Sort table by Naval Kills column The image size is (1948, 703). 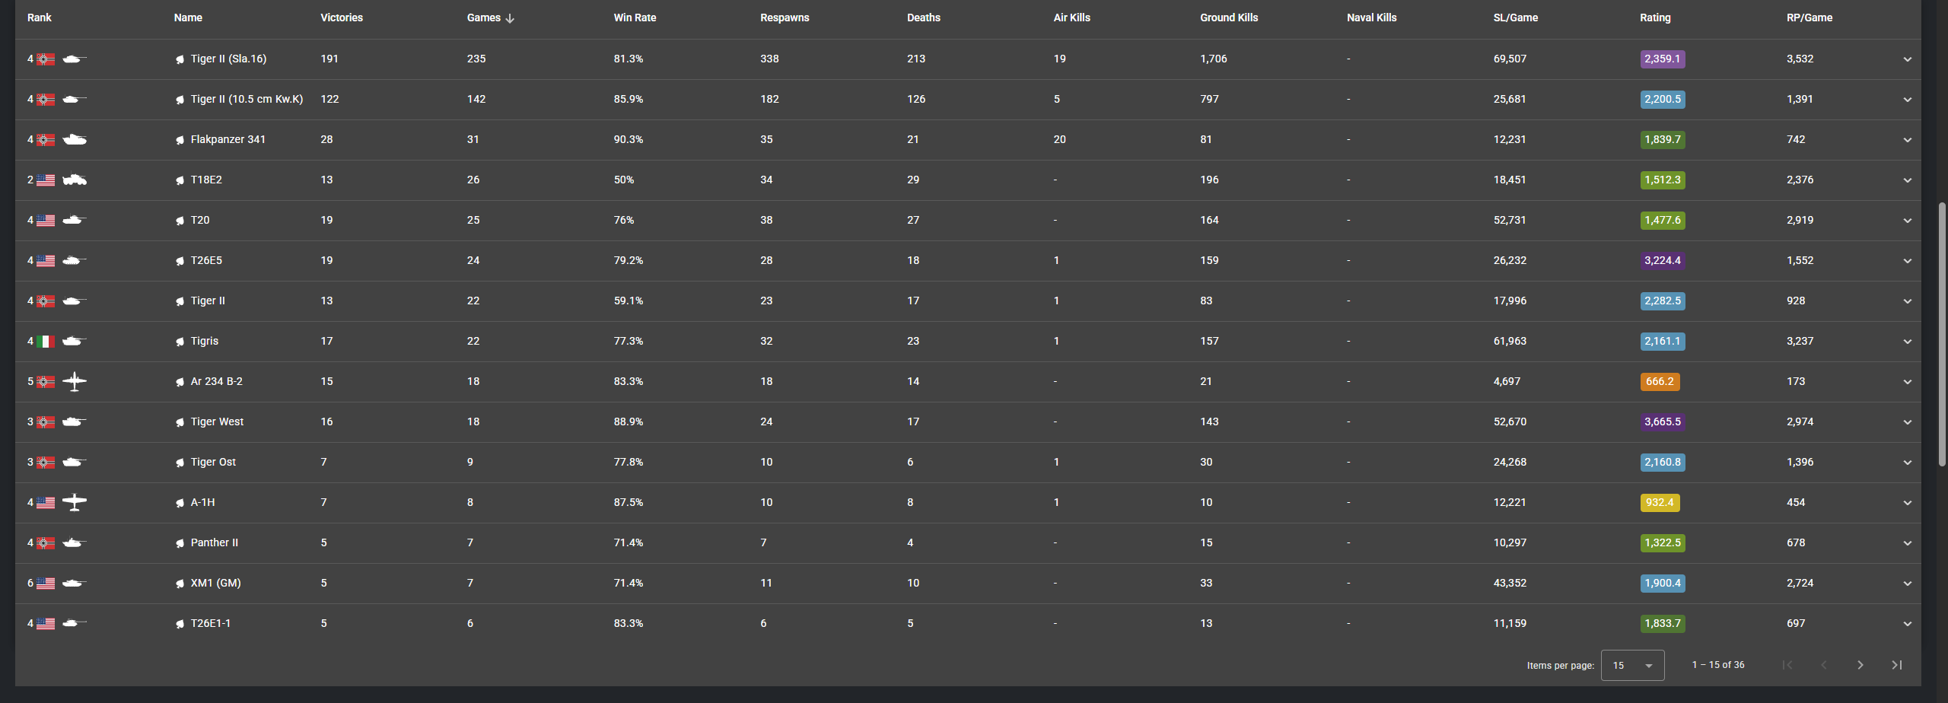click(1371, 17)
